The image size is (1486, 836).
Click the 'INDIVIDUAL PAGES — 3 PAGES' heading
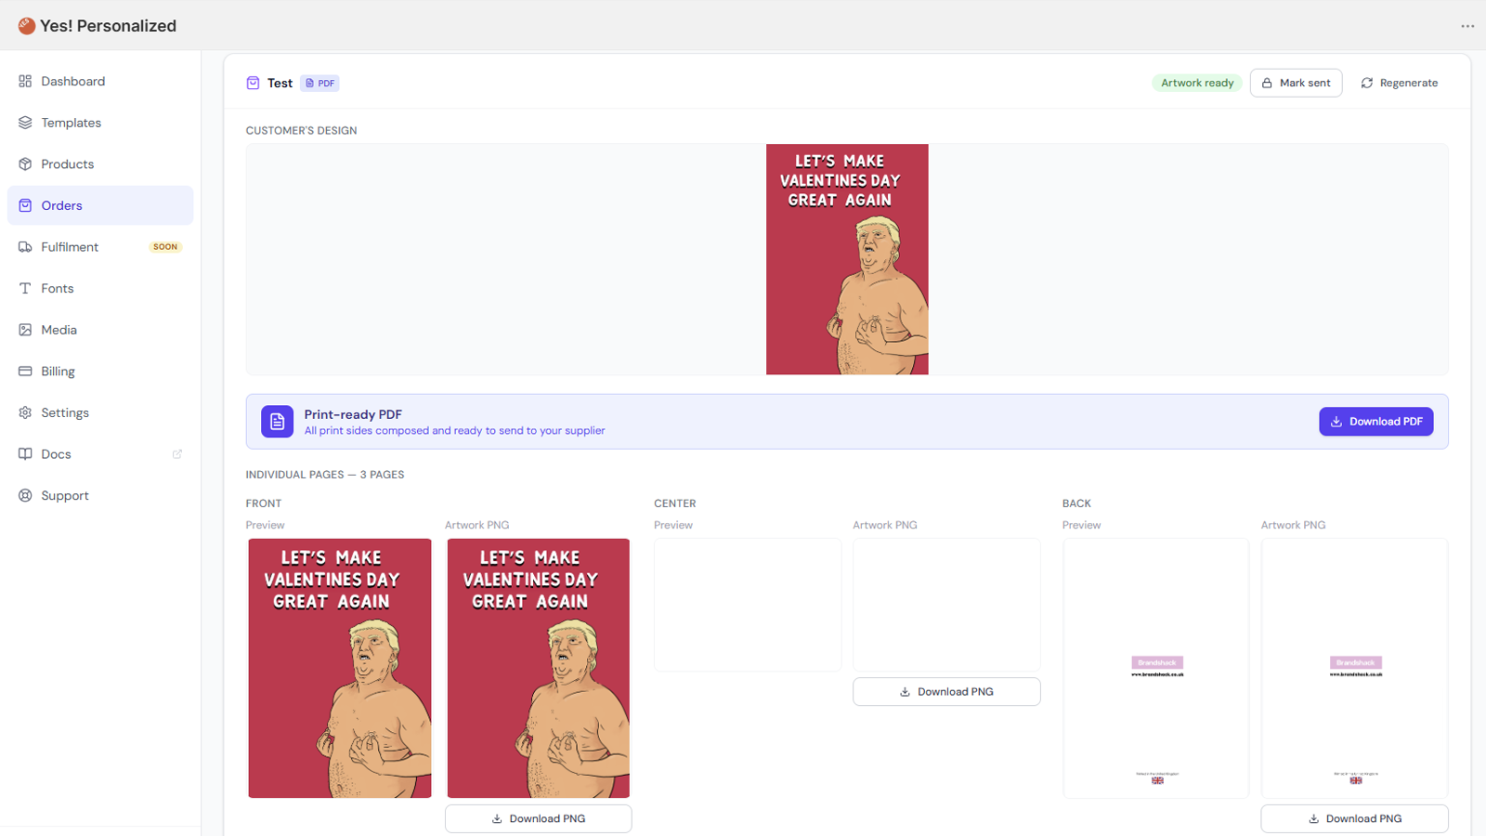(x=325, y=475)
